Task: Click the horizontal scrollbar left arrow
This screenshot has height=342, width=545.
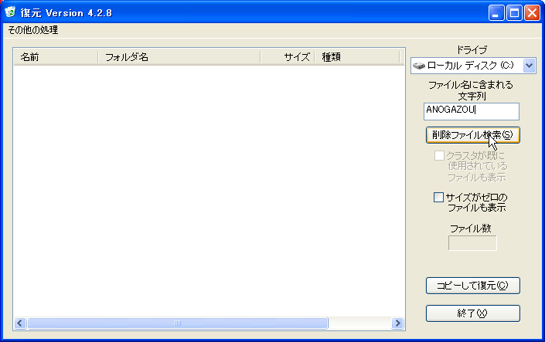Action: (20, 323)
